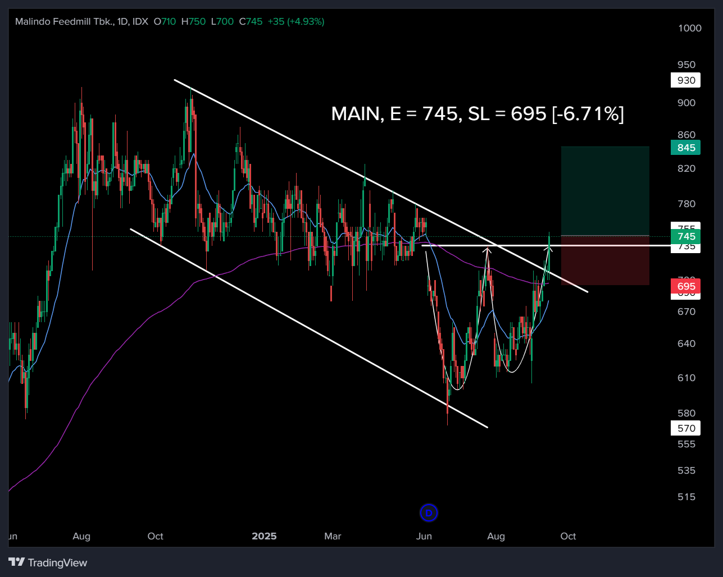Click the Mar label on time axis
Viewport: 723px width, 577px height.
333,536
